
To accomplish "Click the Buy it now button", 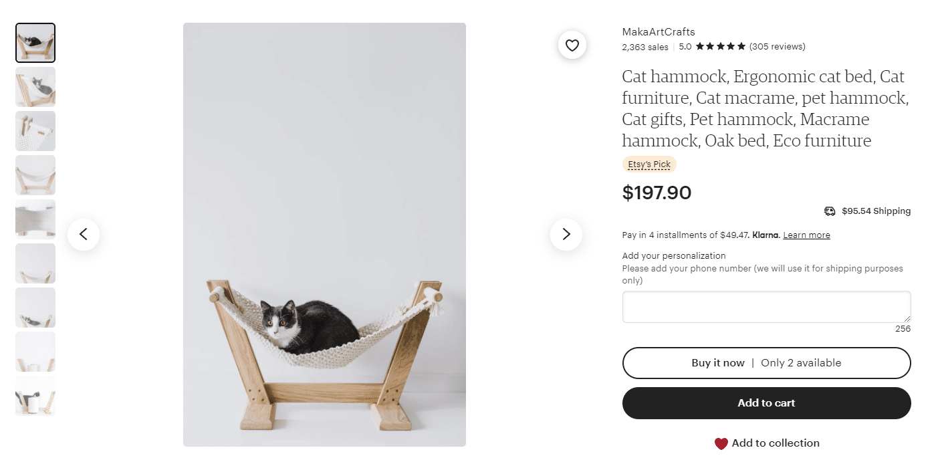I will [x=766, y=363].
